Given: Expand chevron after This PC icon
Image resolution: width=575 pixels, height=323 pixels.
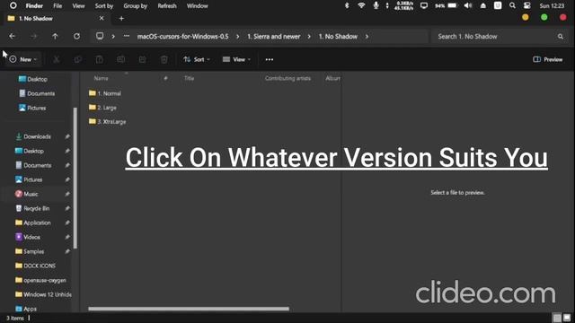Looking at the screenshot, I should pyautogui.click(x=113, y=36).
